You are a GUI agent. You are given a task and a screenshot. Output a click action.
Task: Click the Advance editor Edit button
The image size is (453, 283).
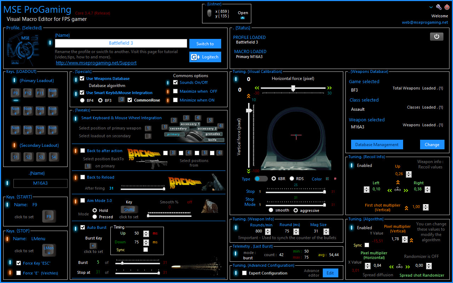point(330,273)
